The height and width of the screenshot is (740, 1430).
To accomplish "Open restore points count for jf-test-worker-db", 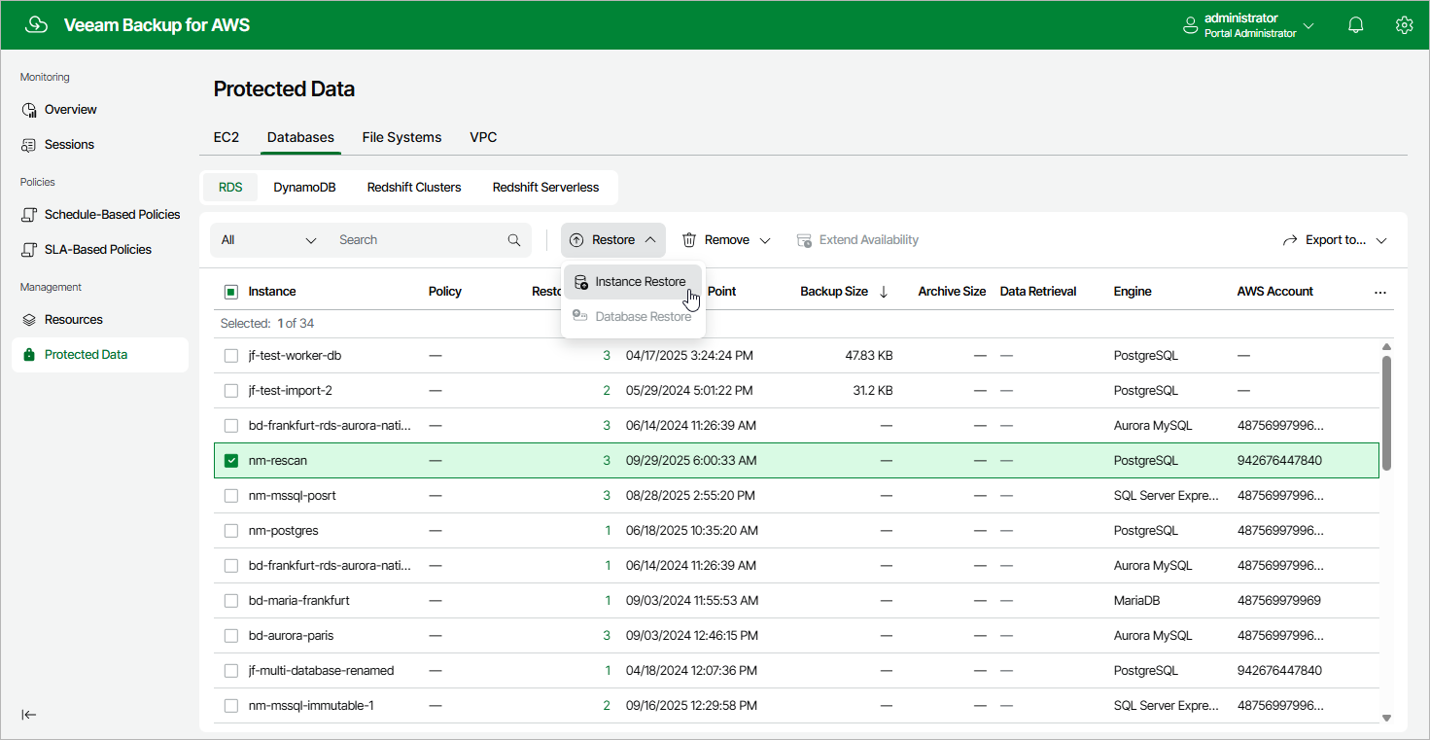I will pyautogui.click(x=607, y=356).
